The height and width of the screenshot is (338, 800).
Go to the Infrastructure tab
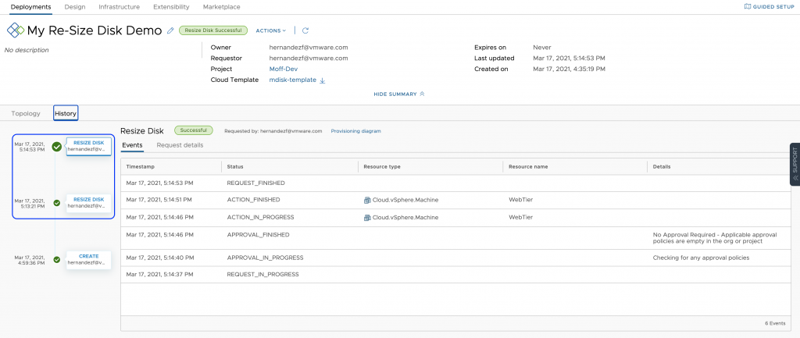(119, 7)
